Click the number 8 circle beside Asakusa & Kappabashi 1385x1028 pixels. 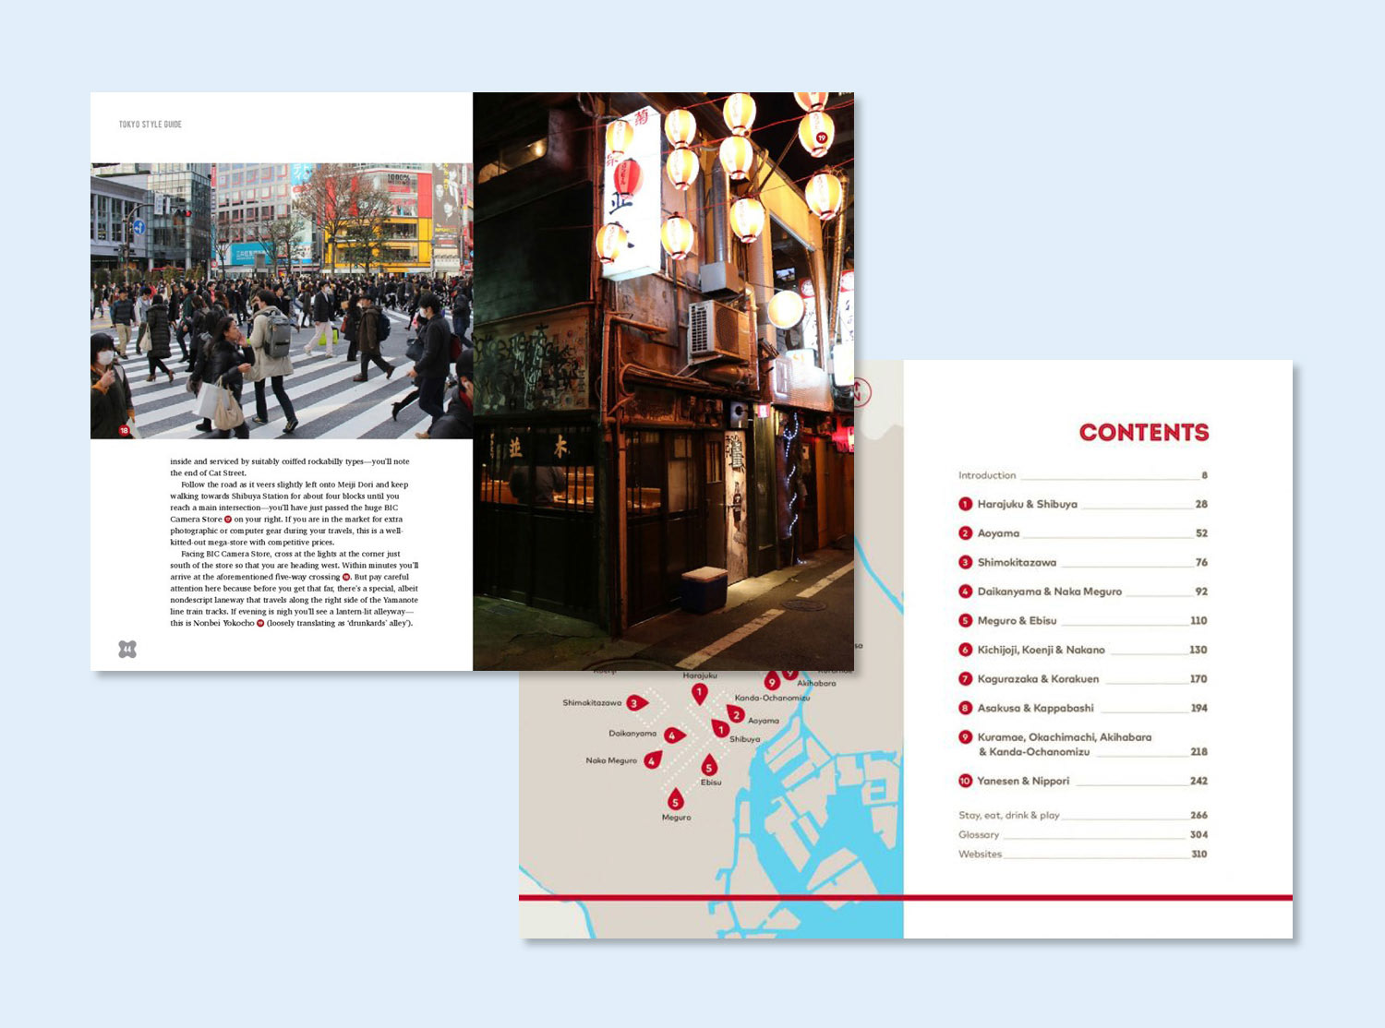965,708
